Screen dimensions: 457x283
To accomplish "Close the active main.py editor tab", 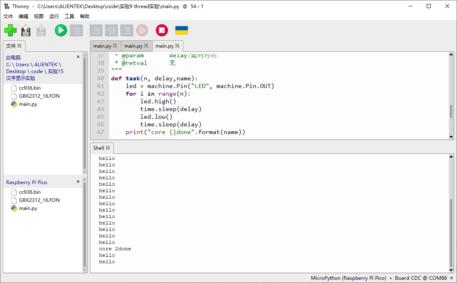I will (x=177, y=46).
